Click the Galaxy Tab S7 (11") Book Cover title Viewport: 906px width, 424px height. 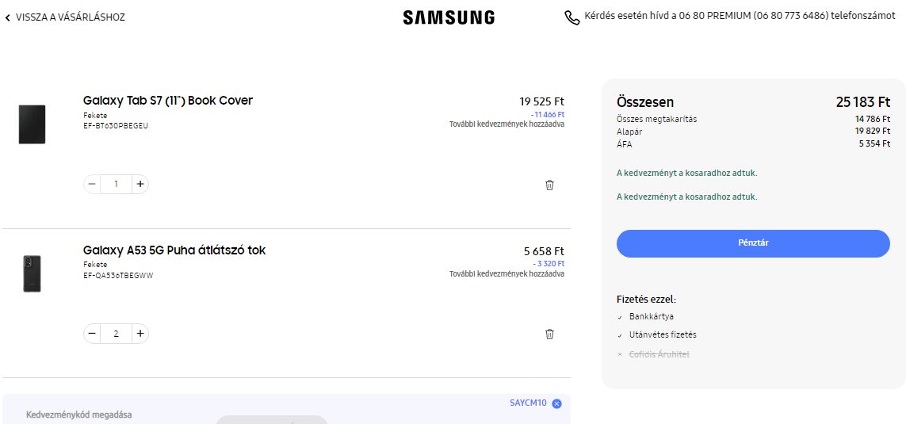(x=168, y=101)
